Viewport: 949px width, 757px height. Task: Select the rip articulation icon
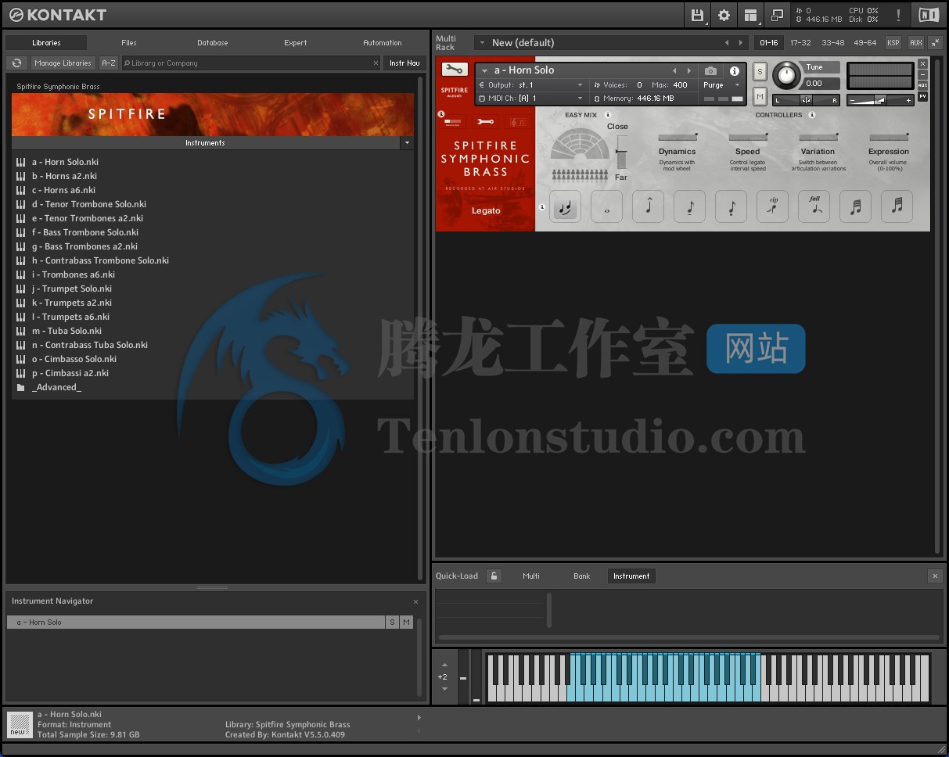pyautogui.click(x=772, y=206)
